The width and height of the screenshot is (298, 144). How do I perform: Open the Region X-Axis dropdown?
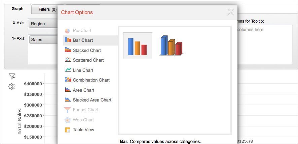point(43,24)
